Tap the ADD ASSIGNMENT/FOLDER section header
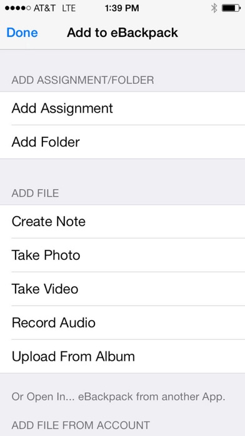This screenshot has width=245, height=436. [x=82, y=80]
